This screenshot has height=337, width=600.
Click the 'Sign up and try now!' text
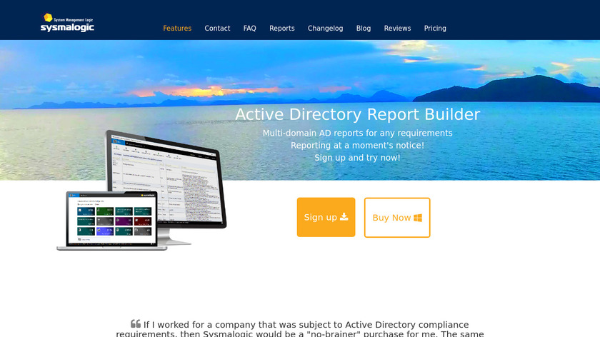click(357, 158)
